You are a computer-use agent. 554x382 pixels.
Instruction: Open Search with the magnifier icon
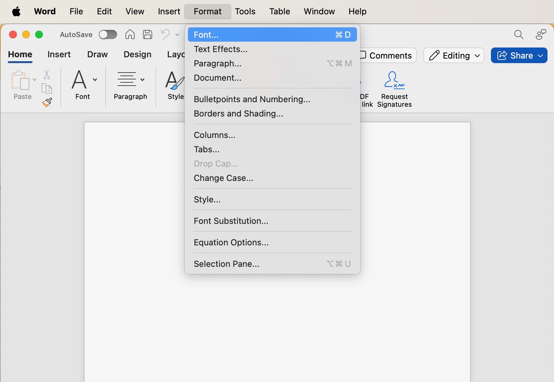(519, 34)
